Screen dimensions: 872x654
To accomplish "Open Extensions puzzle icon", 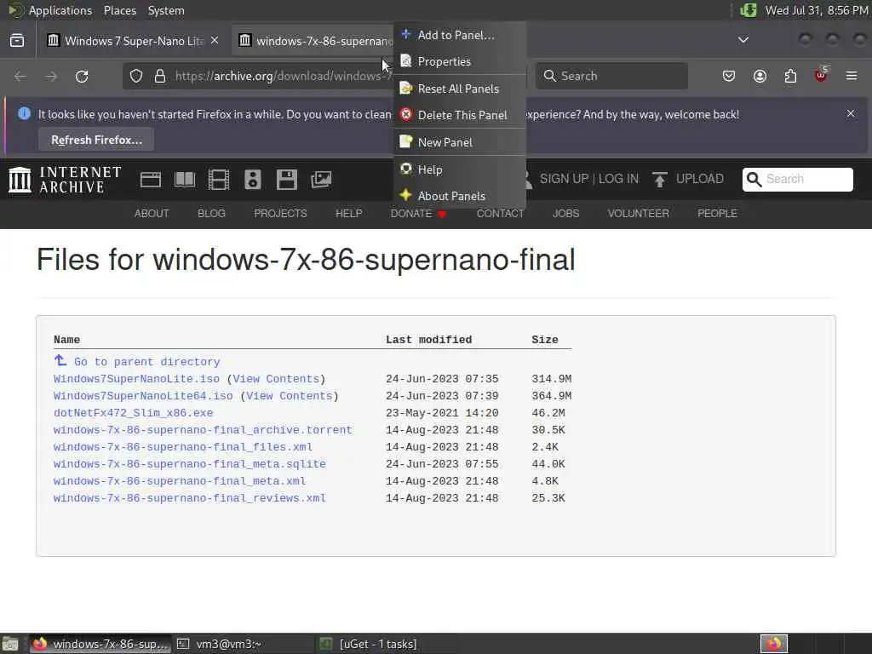I will (x=790, y=76).
